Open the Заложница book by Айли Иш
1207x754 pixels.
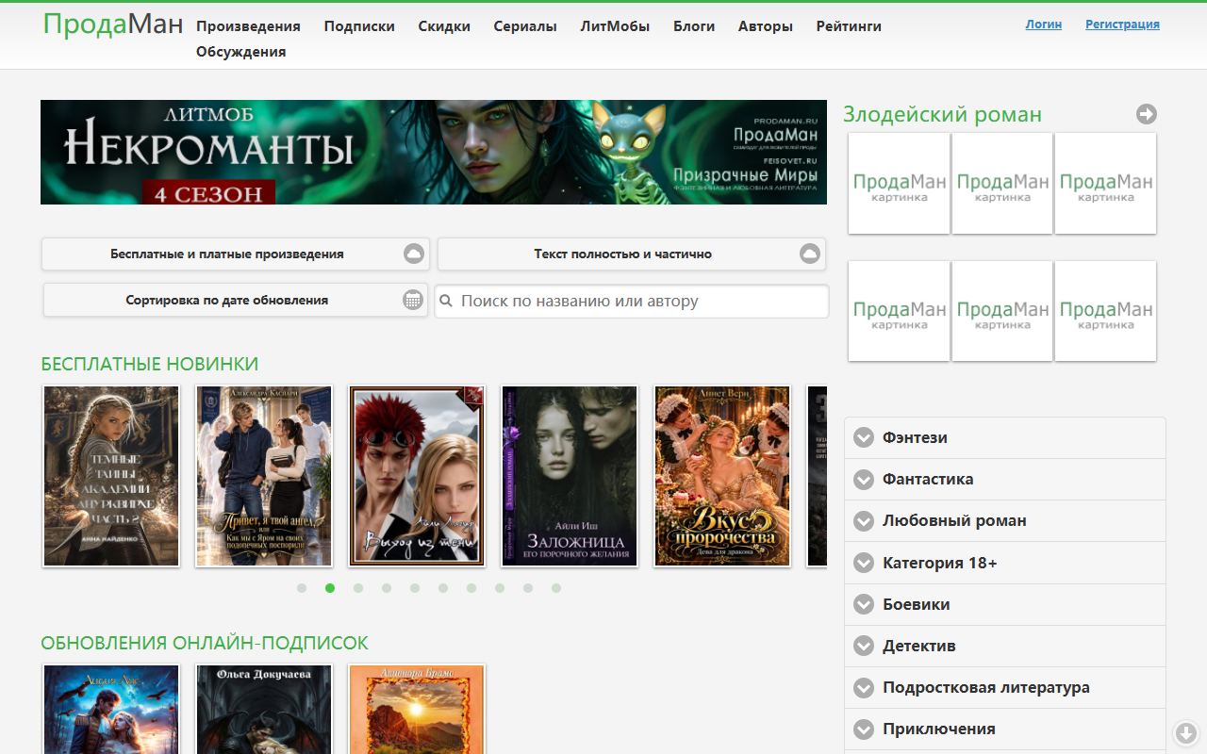pos(570,476)
